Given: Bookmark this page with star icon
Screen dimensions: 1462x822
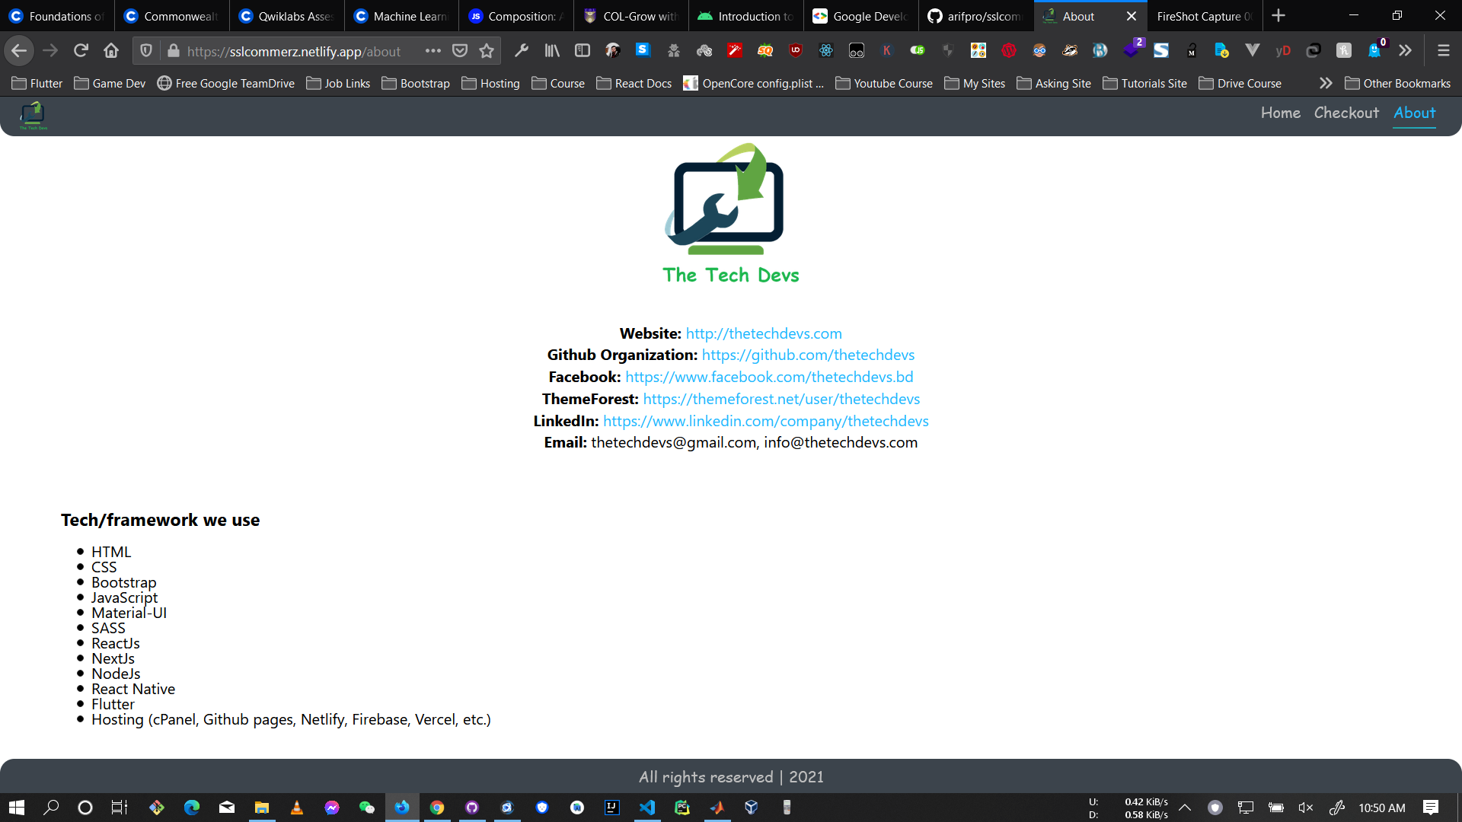Looking at the screenshot, I should pos(487,51).
